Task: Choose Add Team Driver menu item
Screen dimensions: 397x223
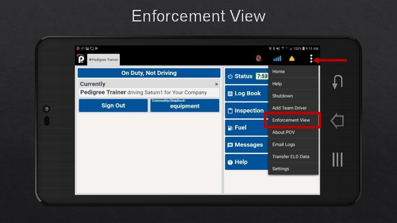Action: tap(293, 108)
